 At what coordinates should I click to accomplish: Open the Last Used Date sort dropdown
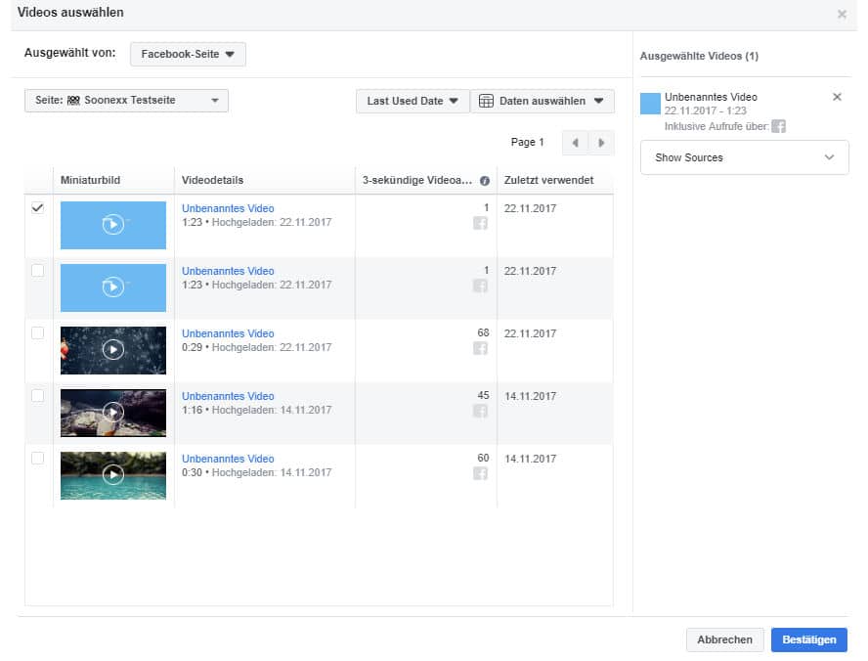pos(412,101)
